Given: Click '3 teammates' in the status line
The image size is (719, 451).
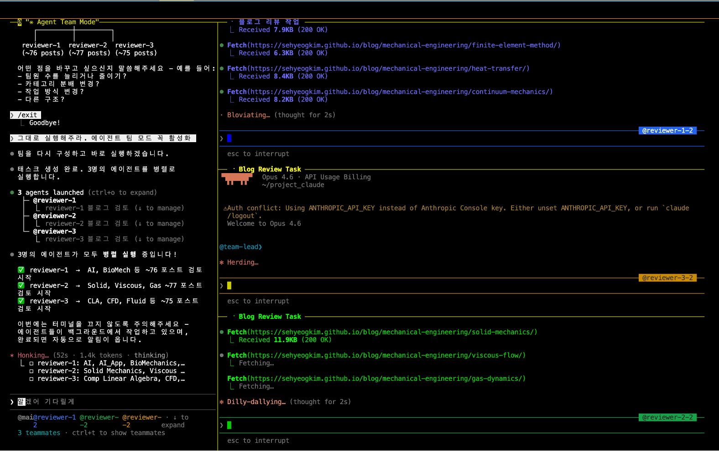Looking at the screenshot, I should pos(39,433).
